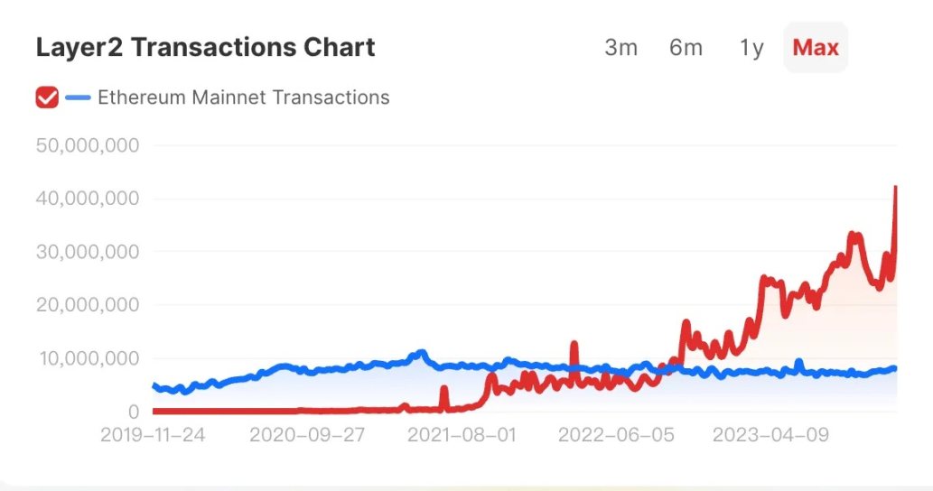Select the Max time range
Screen dimensions: 933x491
click(816, 48)
